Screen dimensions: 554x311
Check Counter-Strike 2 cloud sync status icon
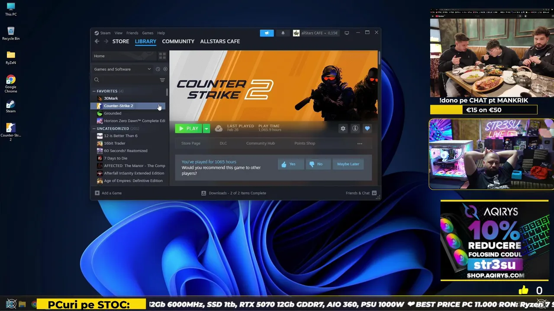(x=219, y=128)
